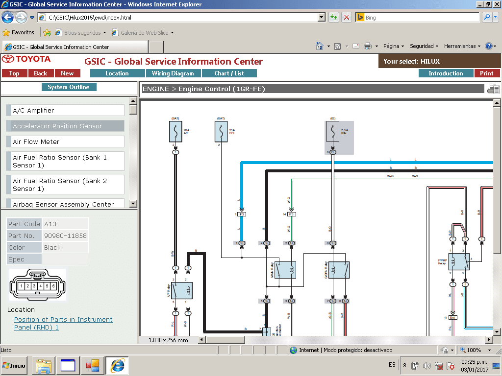Open the Location tab

pyautogui.click(x=117, y=73)
